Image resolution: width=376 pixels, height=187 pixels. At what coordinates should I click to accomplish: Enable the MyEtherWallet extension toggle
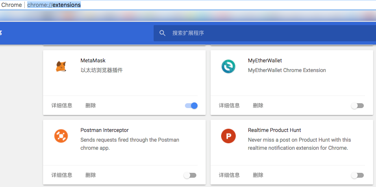[x=357, y=106]
